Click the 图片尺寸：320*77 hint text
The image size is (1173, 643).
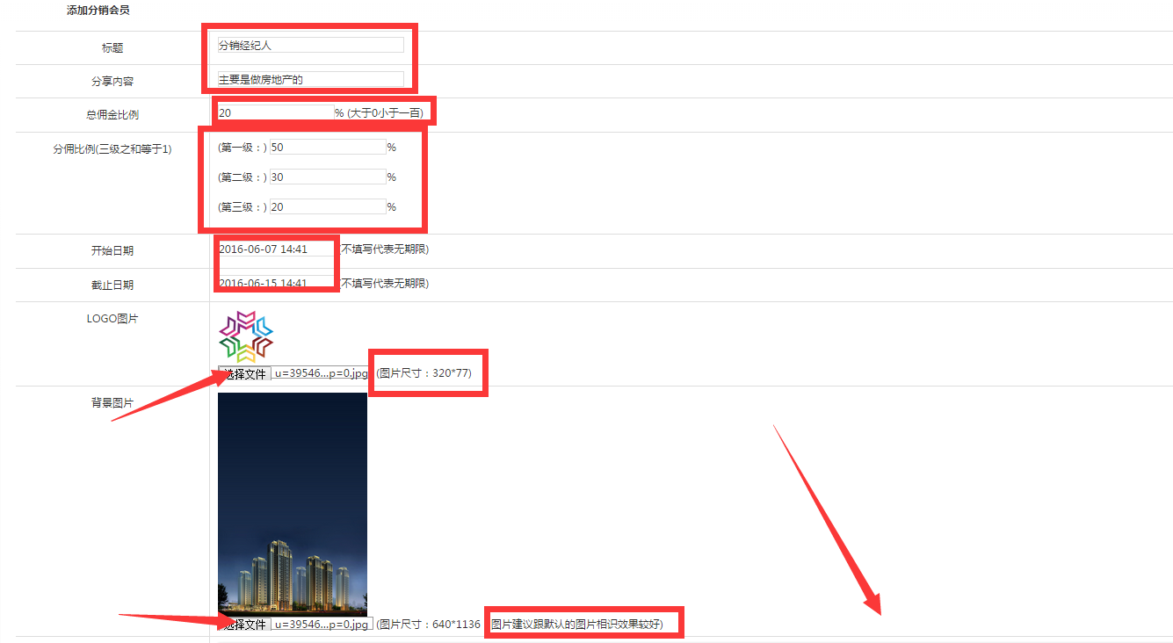coord(424,373)
